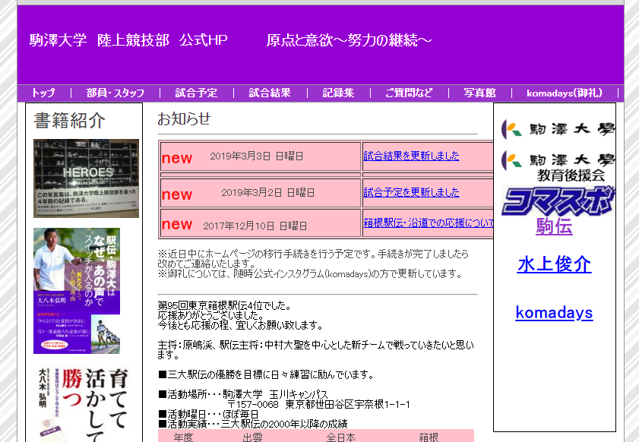Screen dimensions: 639x442
Task: Open the 水上俊介 sidebar link
Action: pos(554,264)
